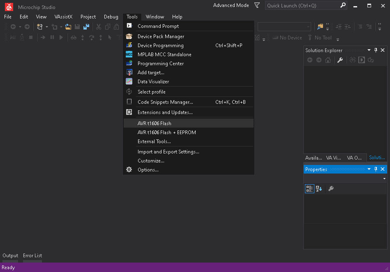Click the Stop Debugging square icon
390x272 pixels.
(x=31, y=37)
